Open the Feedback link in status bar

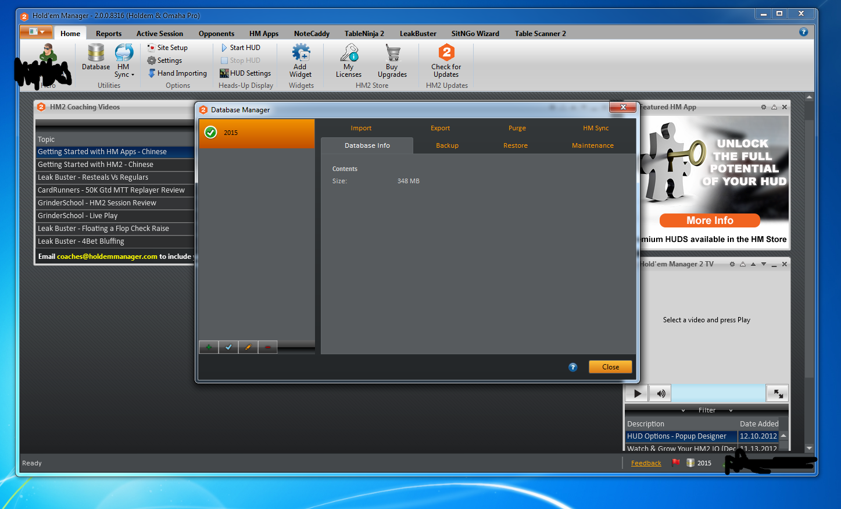tap(646, 463)
